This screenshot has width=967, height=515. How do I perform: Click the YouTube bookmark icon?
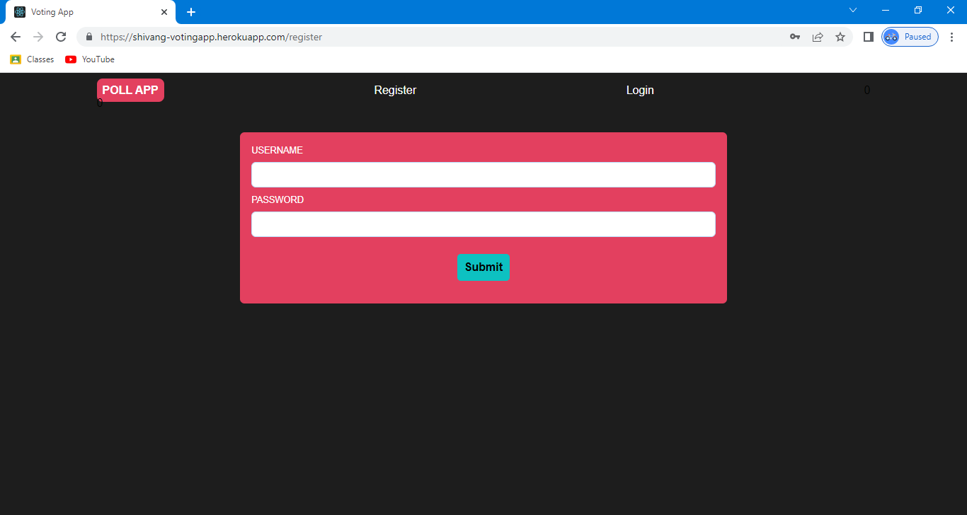click(71, 59)
